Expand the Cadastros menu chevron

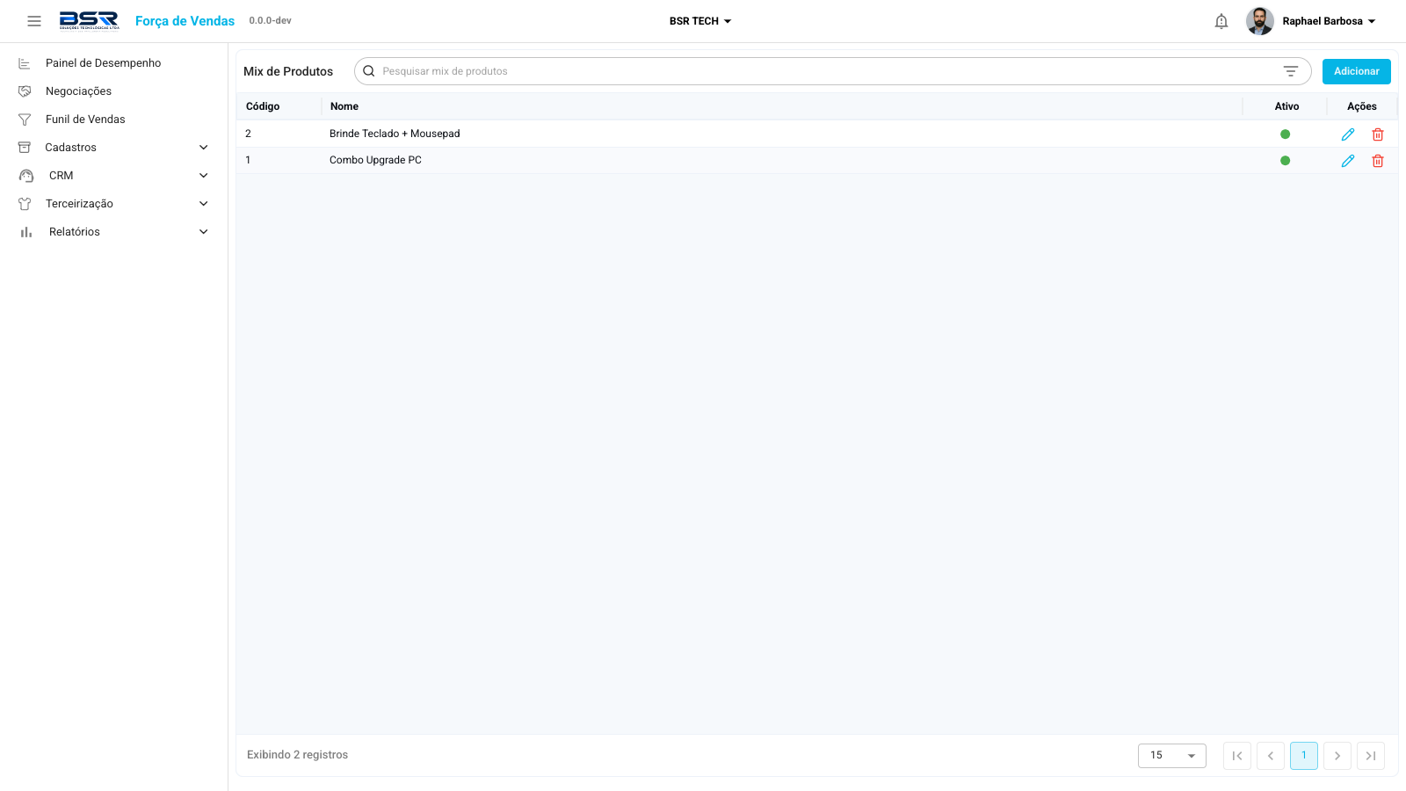pos(204,148)
